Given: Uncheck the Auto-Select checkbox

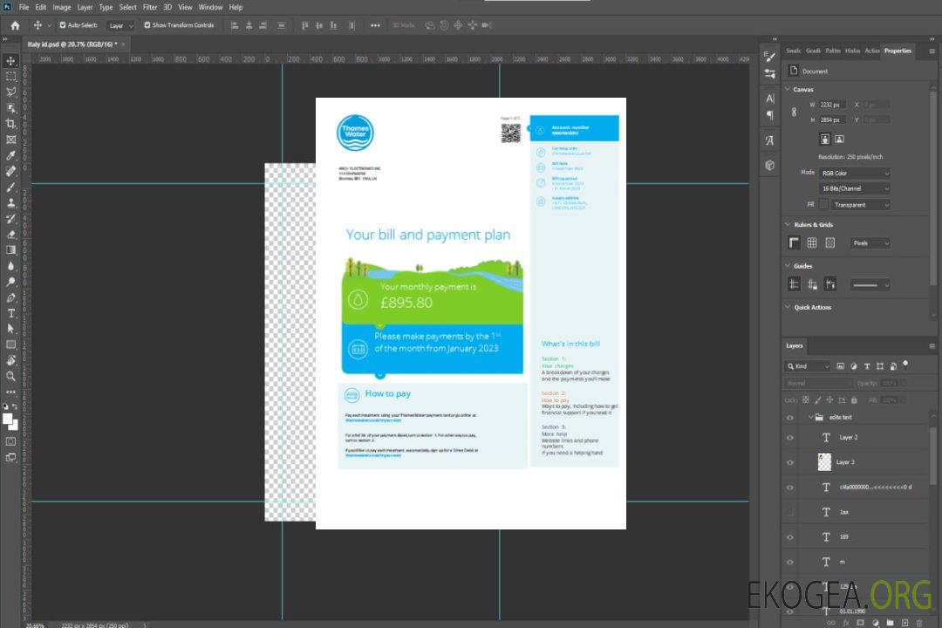Looking at the screenshot, I should (x=63, y=25).
